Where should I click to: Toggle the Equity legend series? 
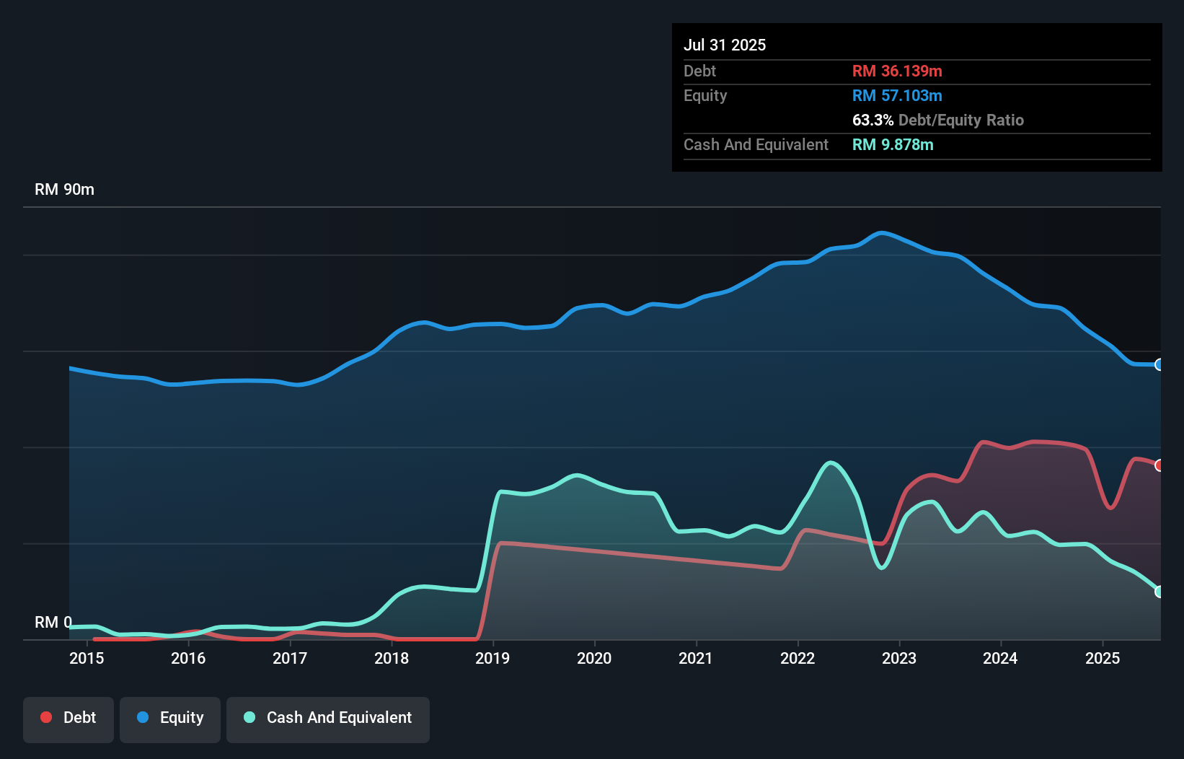(x=170, y=719)
